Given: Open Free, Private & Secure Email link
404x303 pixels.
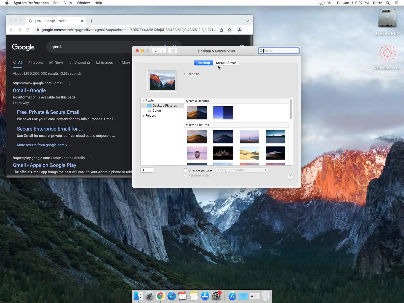Looking at the screenshot, I should pos(48,112).
